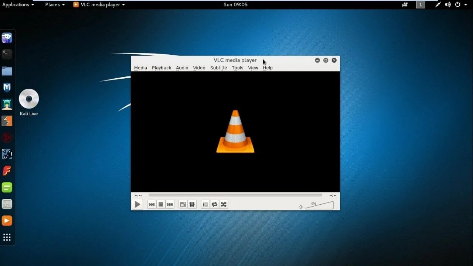This screenshot has width=473, height=266.
Task: Maximize the VLC window
Action: click(326, 60)
